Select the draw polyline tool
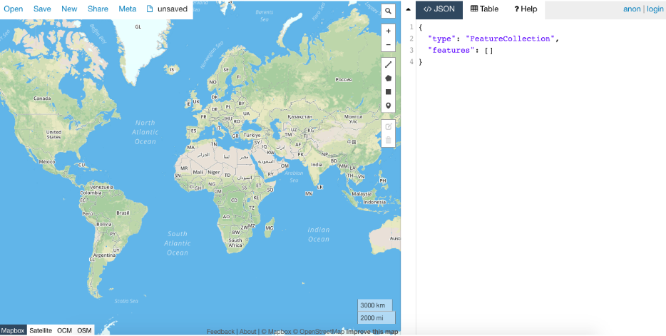 click(x=388, y=65)
